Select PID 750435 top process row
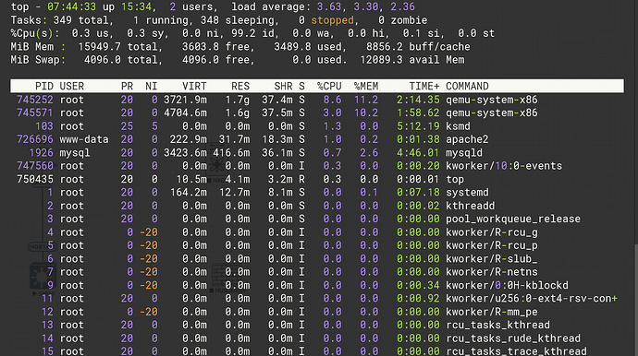The width and height of the screenshot is (638, 356). [317, 179]
